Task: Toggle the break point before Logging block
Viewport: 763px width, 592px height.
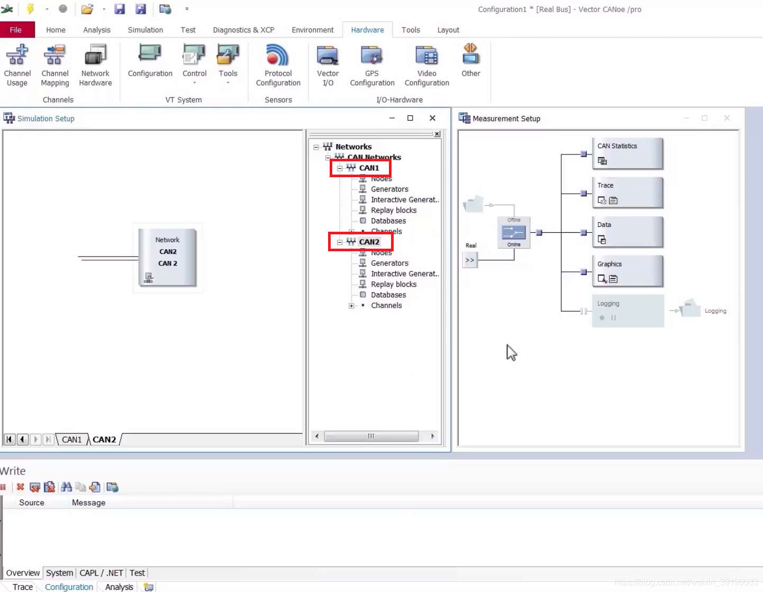Action: pyautogui.click(x=584, y=311)
